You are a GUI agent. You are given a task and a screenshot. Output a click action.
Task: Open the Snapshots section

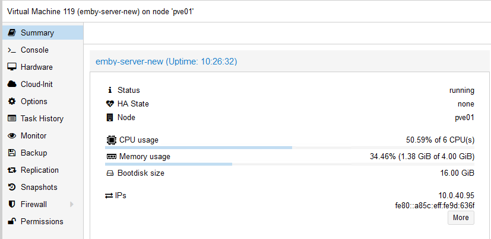point(39,188)
